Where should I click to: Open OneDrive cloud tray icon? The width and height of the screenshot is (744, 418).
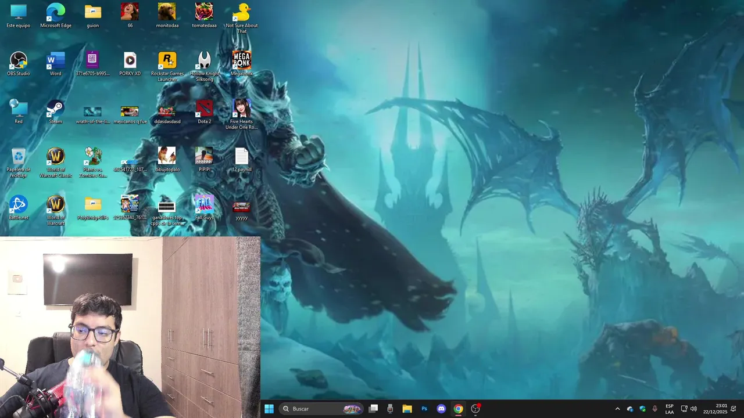tap(630, 409)
